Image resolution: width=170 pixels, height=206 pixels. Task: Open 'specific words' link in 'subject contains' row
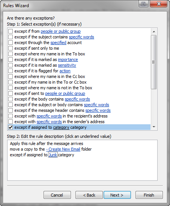coord(81,37)
